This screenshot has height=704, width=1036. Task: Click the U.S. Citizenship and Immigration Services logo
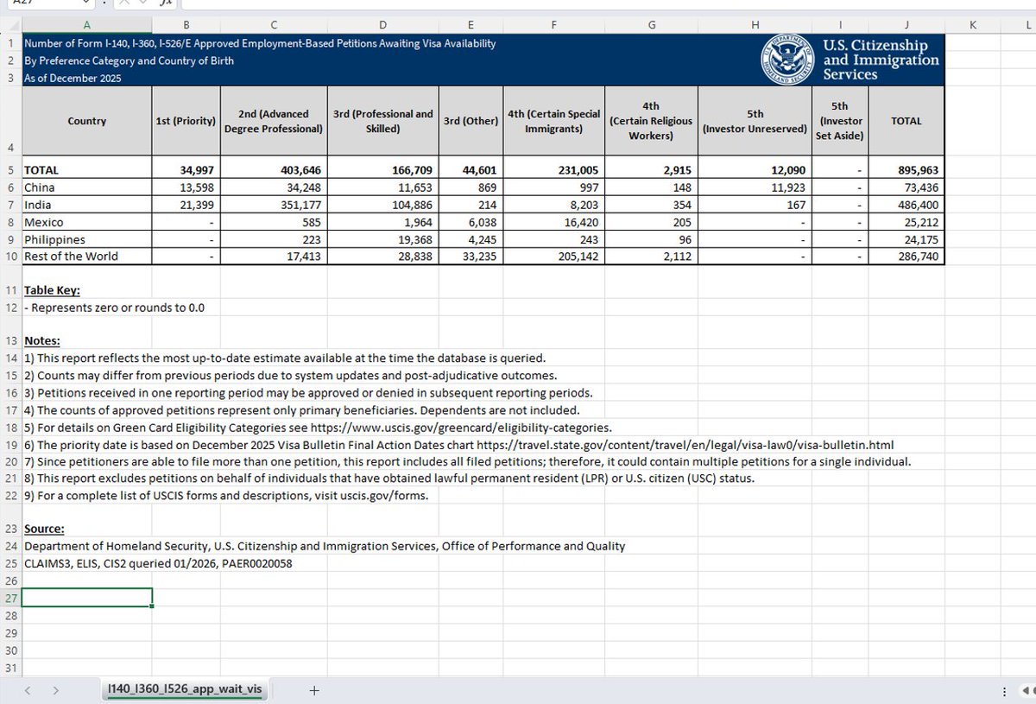pyautogui.click(x=850, y=60)
